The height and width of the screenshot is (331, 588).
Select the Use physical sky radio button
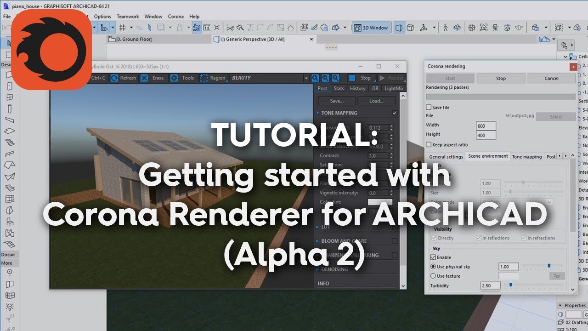(x=433, y=267)
